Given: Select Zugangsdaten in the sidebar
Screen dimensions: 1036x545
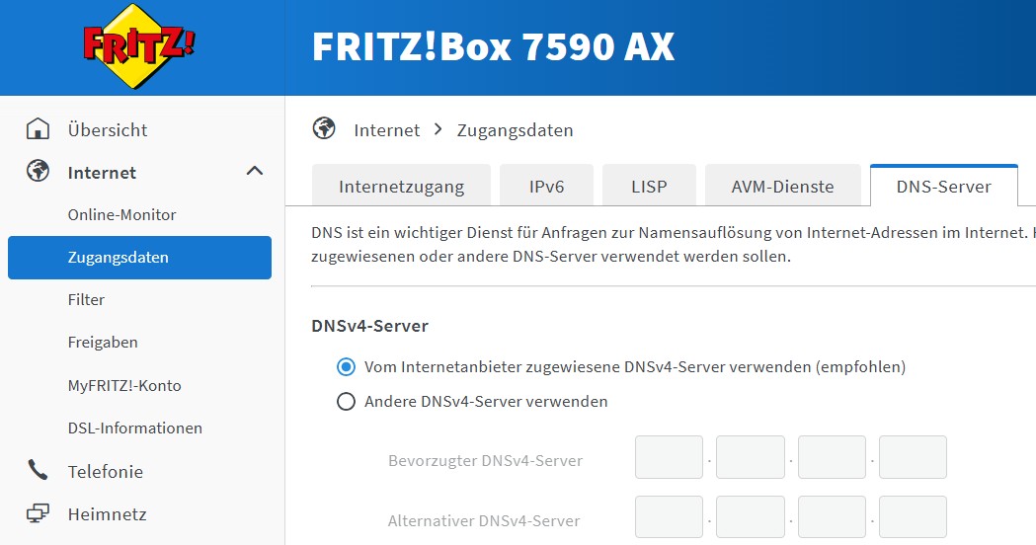Looking at the screenshot, I should point(139,258).
